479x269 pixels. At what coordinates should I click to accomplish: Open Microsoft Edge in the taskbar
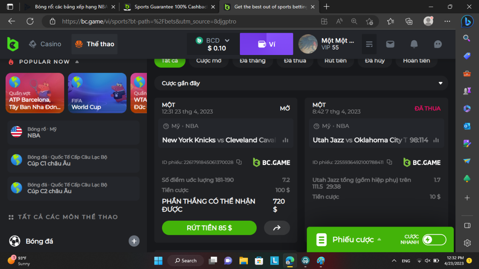(x=290, y=261)
